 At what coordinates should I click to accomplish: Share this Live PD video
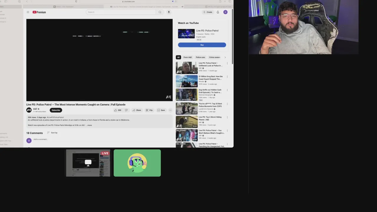pos(137,110)
